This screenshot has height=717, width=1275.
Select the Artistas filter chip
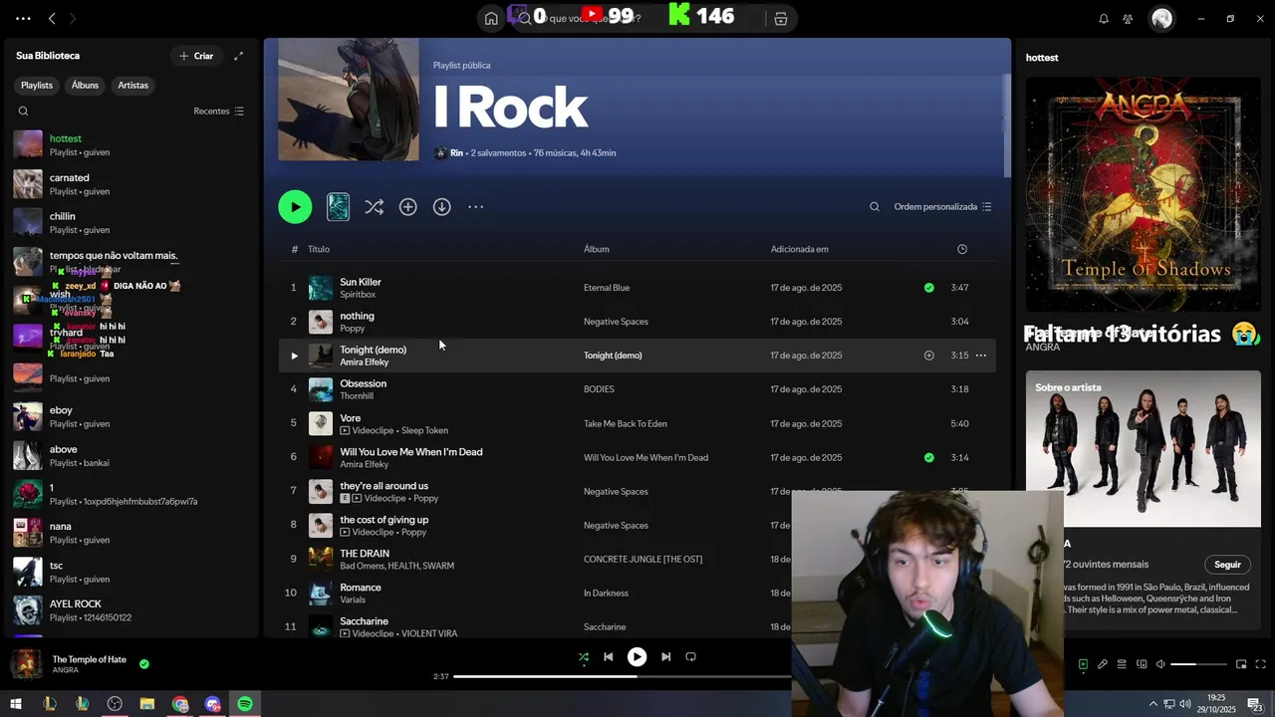132,86
